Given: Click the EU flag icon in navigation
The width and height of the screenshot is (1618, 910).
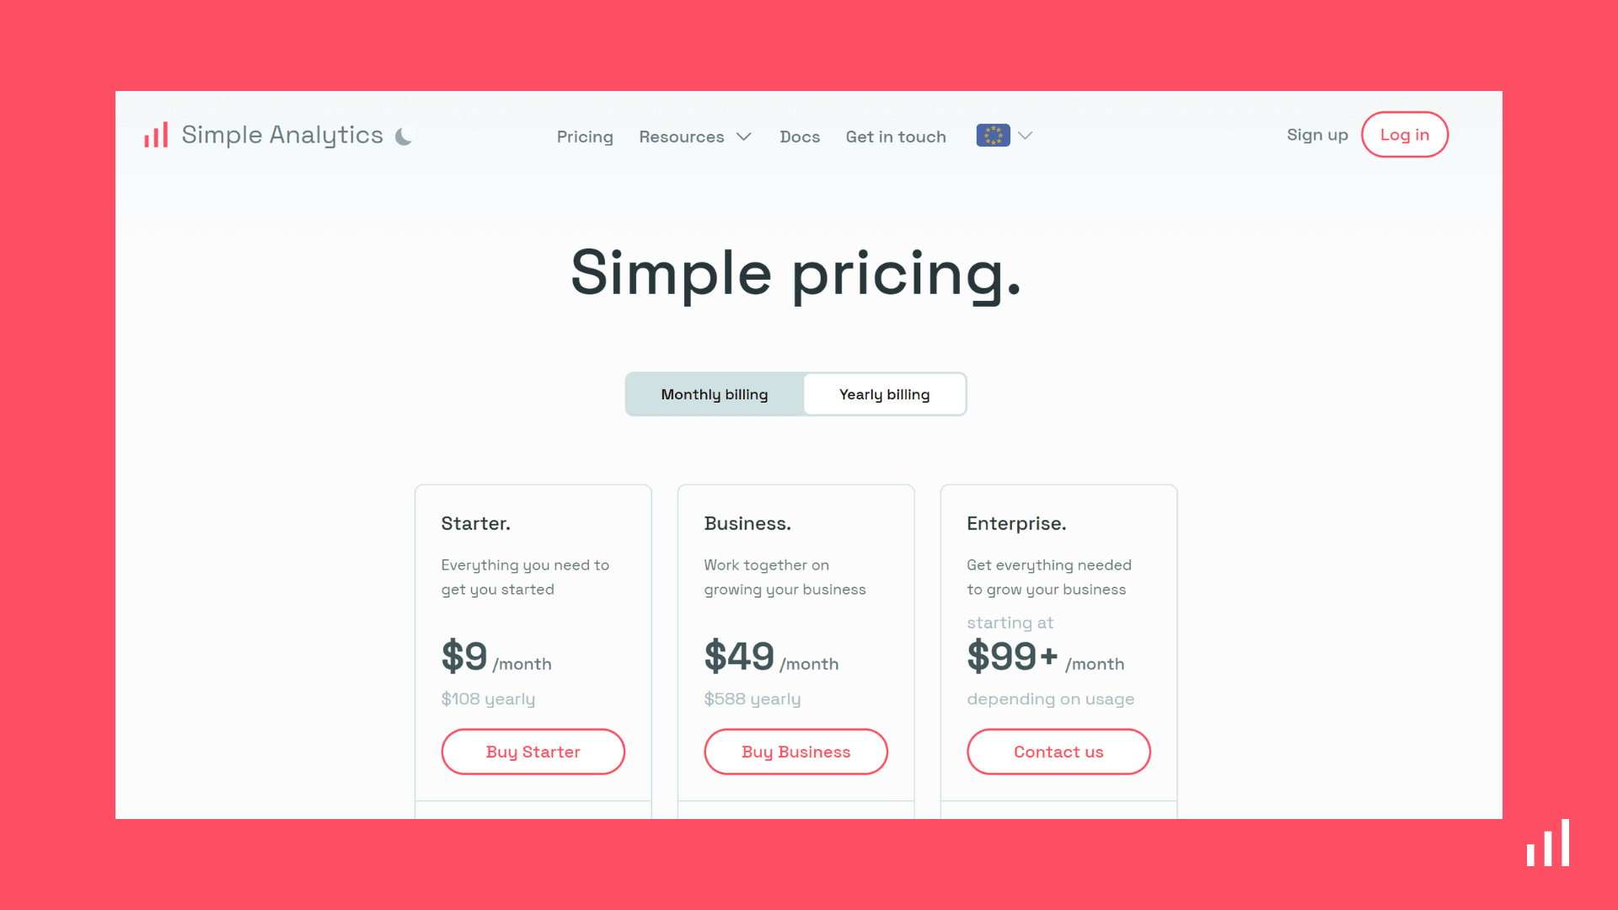Looking at the screenshot, I should [993, 135].
